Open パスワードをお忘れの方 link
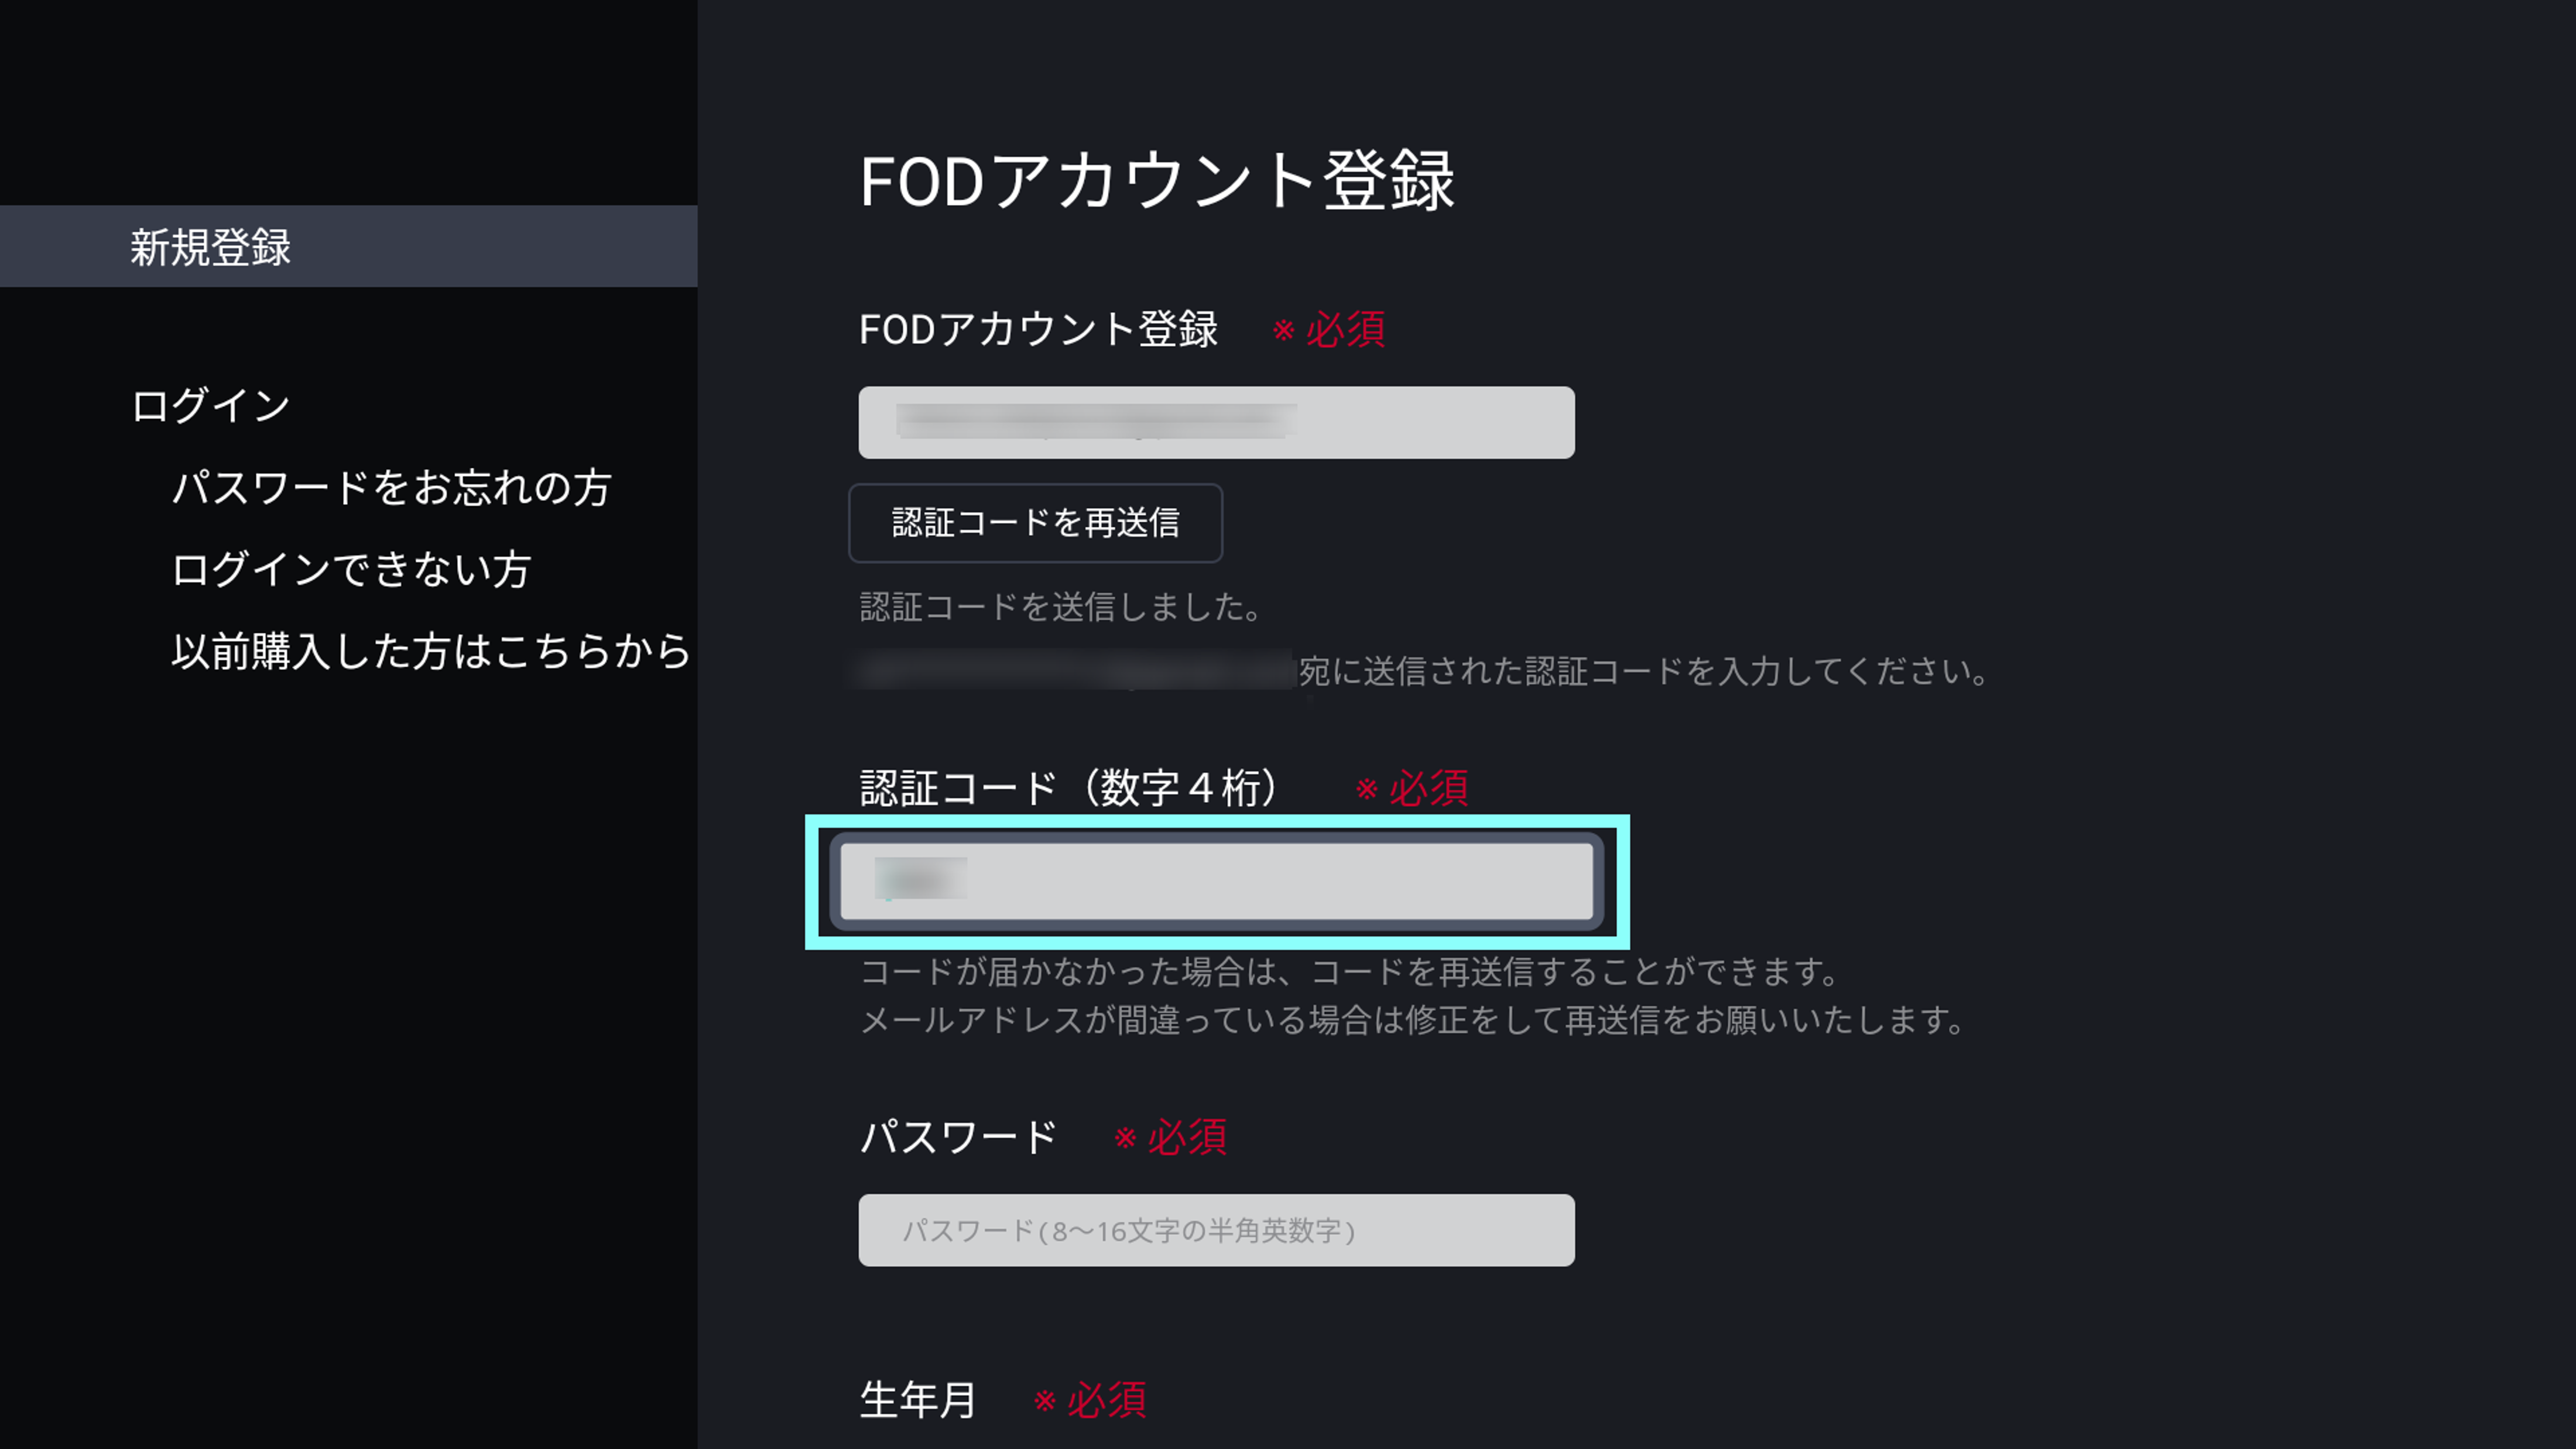 391,488
